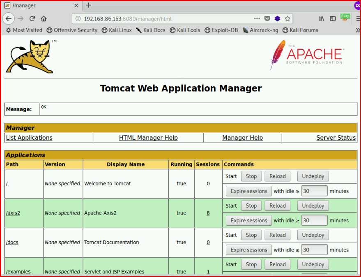The image size is (361, 277).
Task: Reload the current page
Action: coord(32,18)
